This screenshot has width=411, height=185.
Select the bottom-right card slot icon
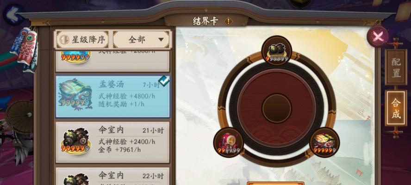click(x=325, y=142)
